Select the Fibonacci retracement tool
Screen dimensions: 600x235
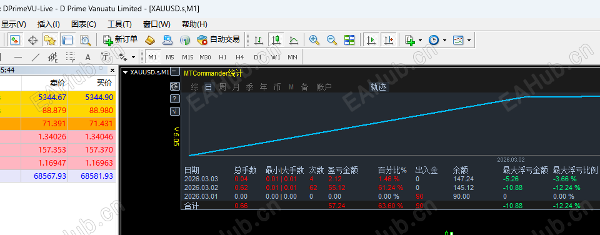70,57
